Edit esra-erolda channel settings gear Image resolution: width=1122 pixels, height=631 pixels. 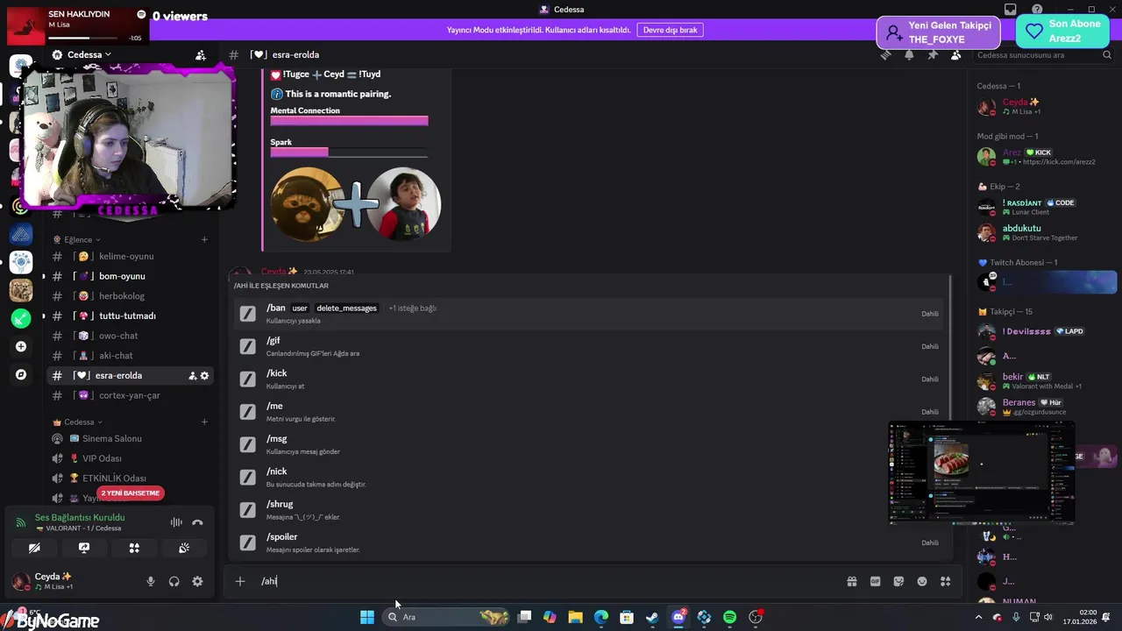204,376
